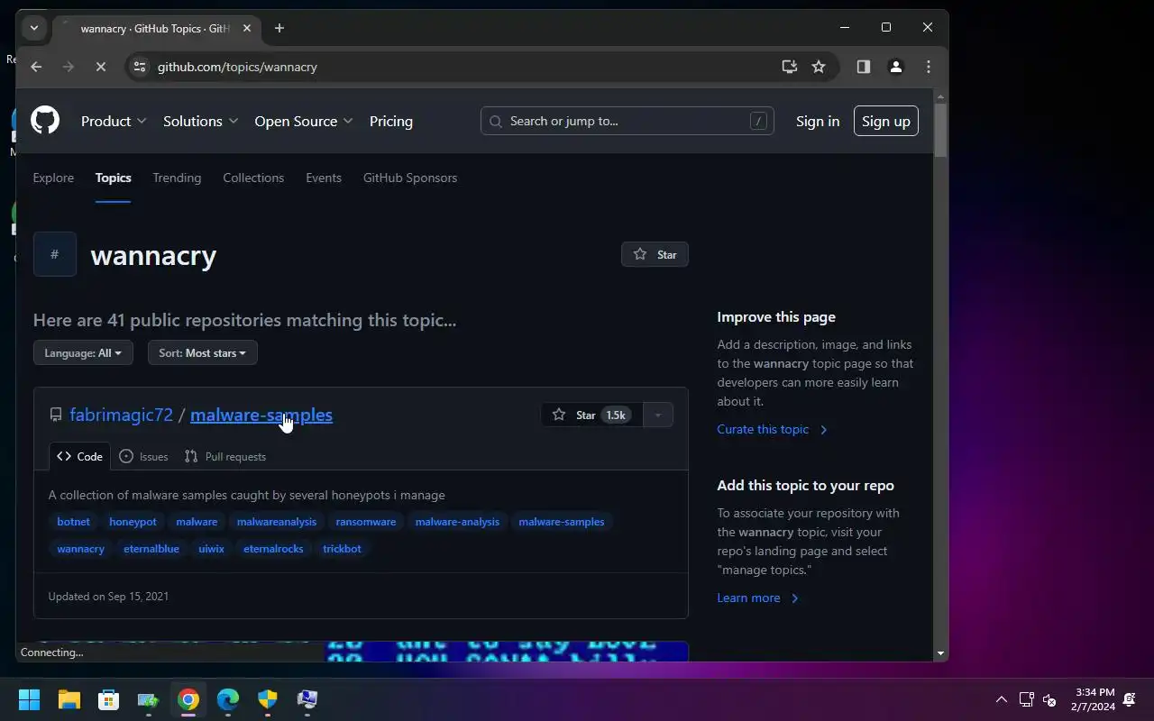Open the Language: All filter dropdown
Viewport: 1154px width, 721px height.
pyautogui.click(x=83, y=352)
